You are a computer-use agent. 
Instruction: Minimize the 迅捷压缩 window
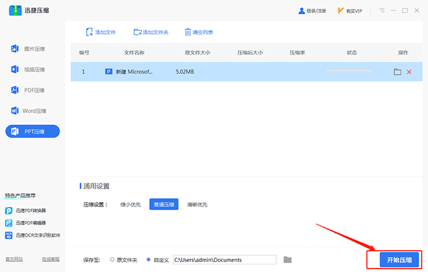393,11
